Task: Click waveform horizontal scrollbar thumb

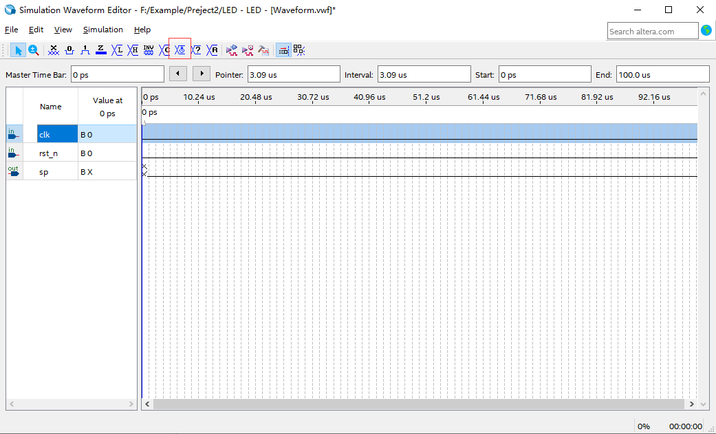Action: pyautogui.click(x=418, y=404)
